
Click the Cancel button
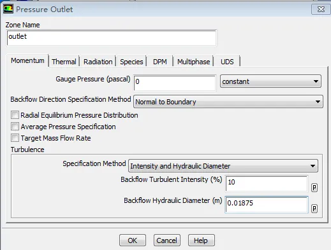point(167,240)
